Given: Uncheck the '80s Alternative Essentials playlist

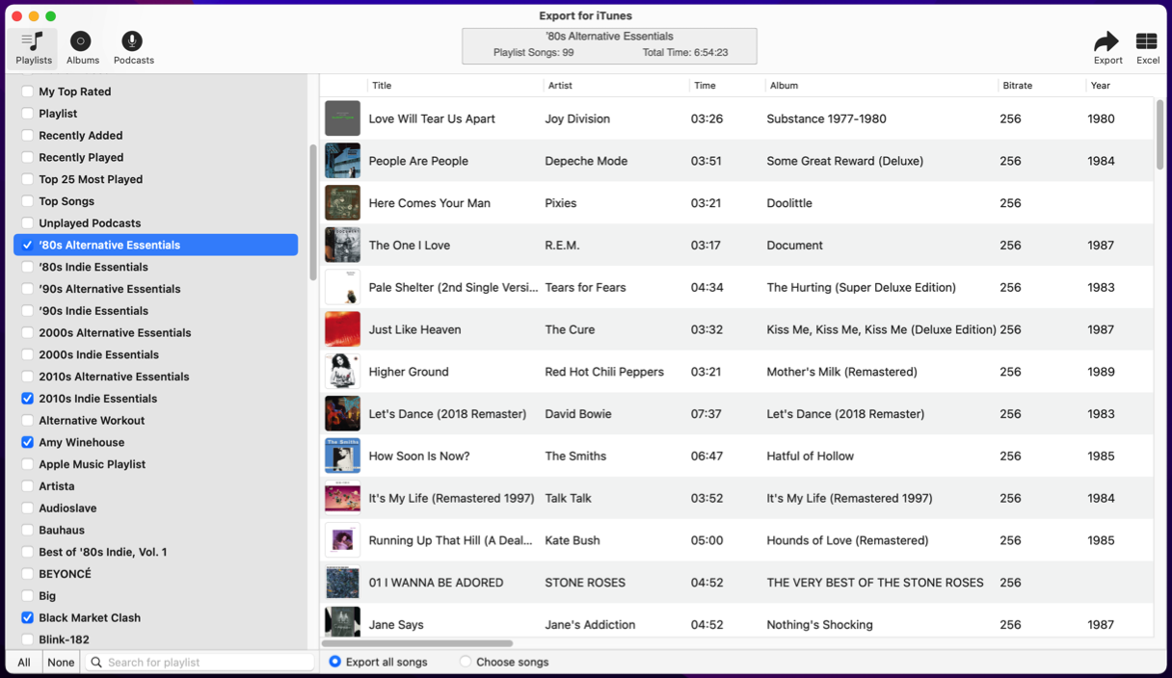Looking at the screenshot, I should 27,245.
